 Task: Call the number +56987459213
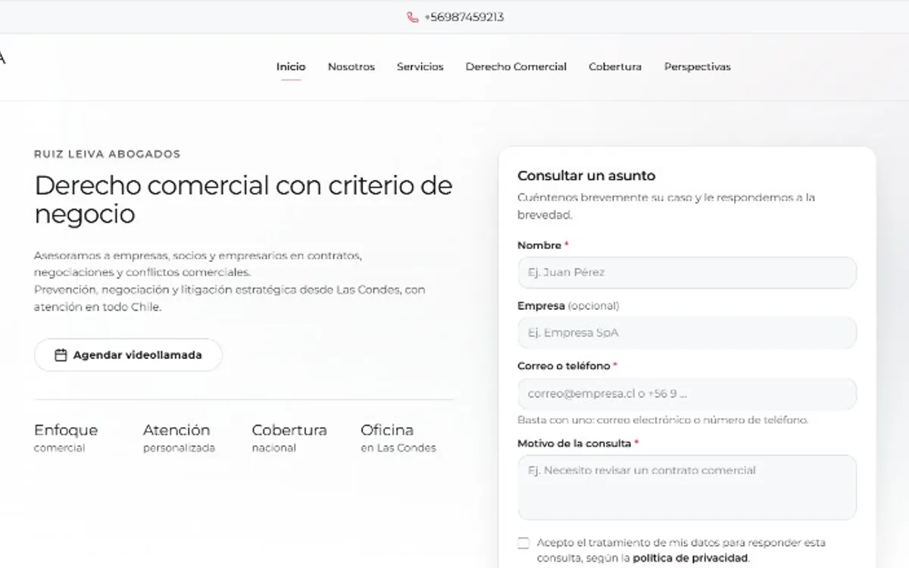(464, 17)
